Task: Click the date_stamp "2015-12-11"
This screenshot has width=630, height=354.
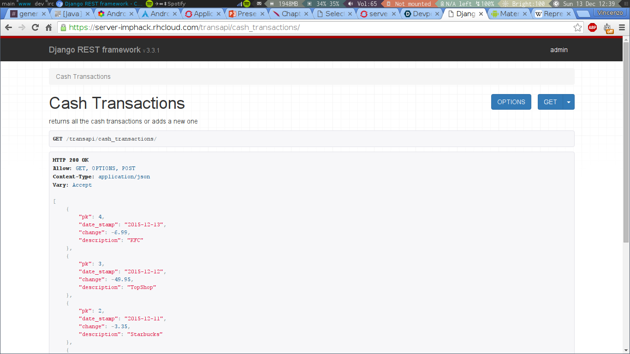Action: click(x=143, y=319)
